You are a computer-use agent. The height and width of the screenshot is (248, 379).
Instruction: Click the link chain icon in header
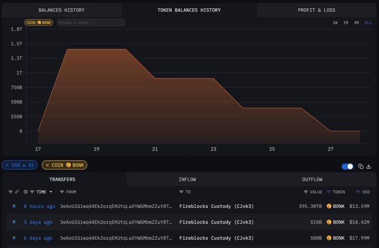(x=17, y=192)
